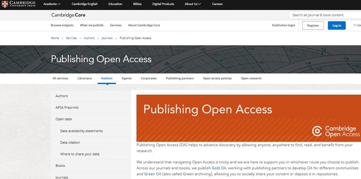The width and height of the screenshot is (361, 179).
Task: Switch to the All services tab
Action: (60, 78)
